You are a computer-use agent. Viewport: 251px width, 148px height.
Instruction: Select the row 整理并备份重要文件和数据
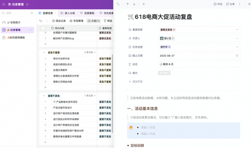point(67,137)
